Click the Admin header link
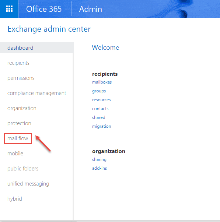 90,9
